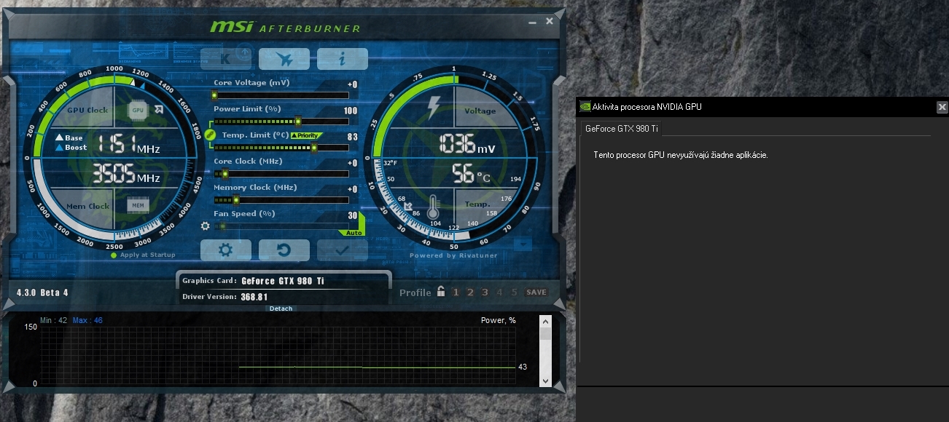
Task: Click the Temp. Limit slider handle
Action: click(314, 148)
